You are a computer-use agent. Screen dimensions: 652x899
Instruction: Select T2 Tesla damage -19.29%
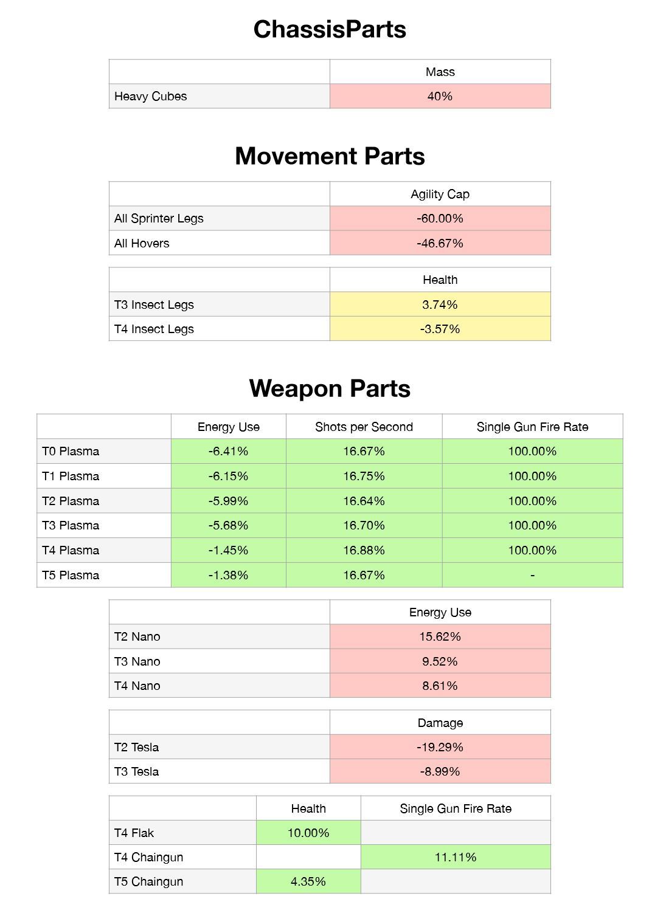point(440,747)
